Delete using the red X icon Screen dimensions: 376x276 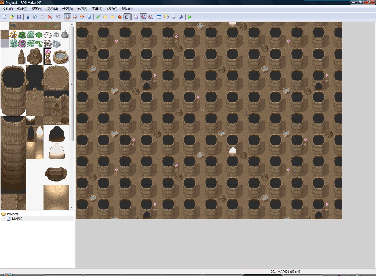coord(50,17)
